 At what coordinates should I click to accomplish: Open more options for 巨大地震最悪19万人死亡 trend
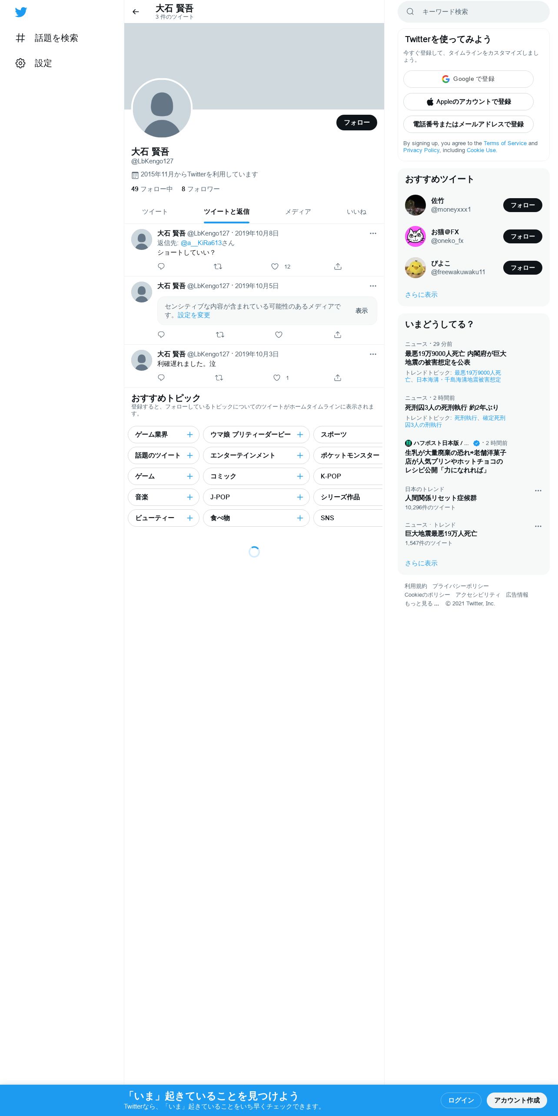point(538,526)
